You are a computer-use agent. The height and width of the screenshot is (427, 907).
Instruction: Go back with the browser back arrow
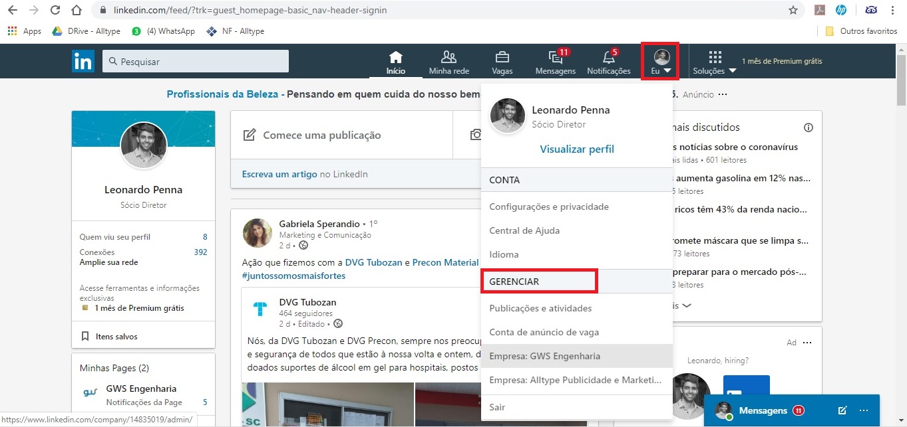[13, 10]
